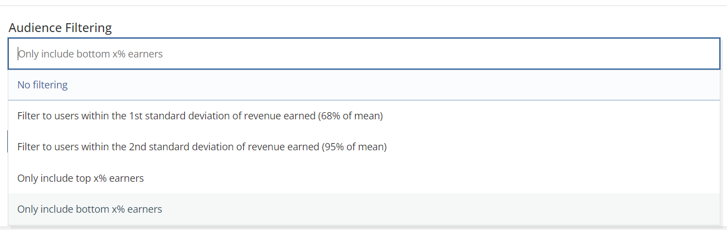
Task: Disable filtering via the "No filtering" entry
Action: pos(364,85)
